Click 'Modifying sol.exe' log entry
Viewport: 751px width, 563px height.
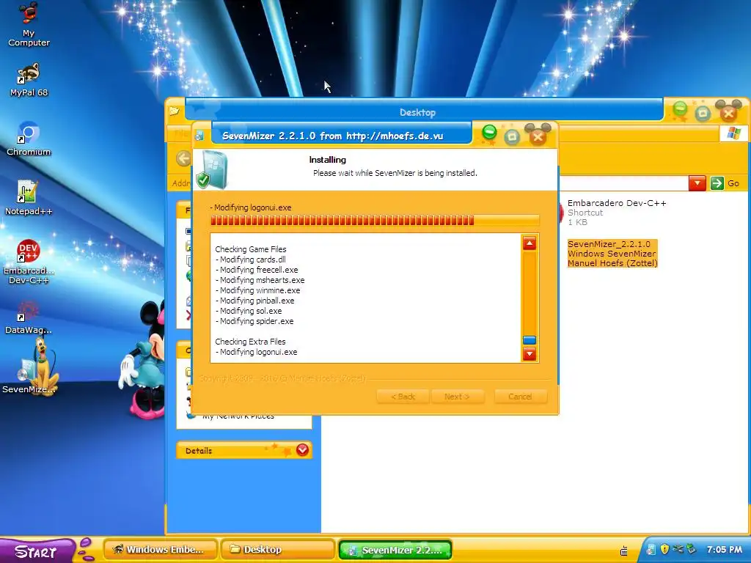[249, 311]
